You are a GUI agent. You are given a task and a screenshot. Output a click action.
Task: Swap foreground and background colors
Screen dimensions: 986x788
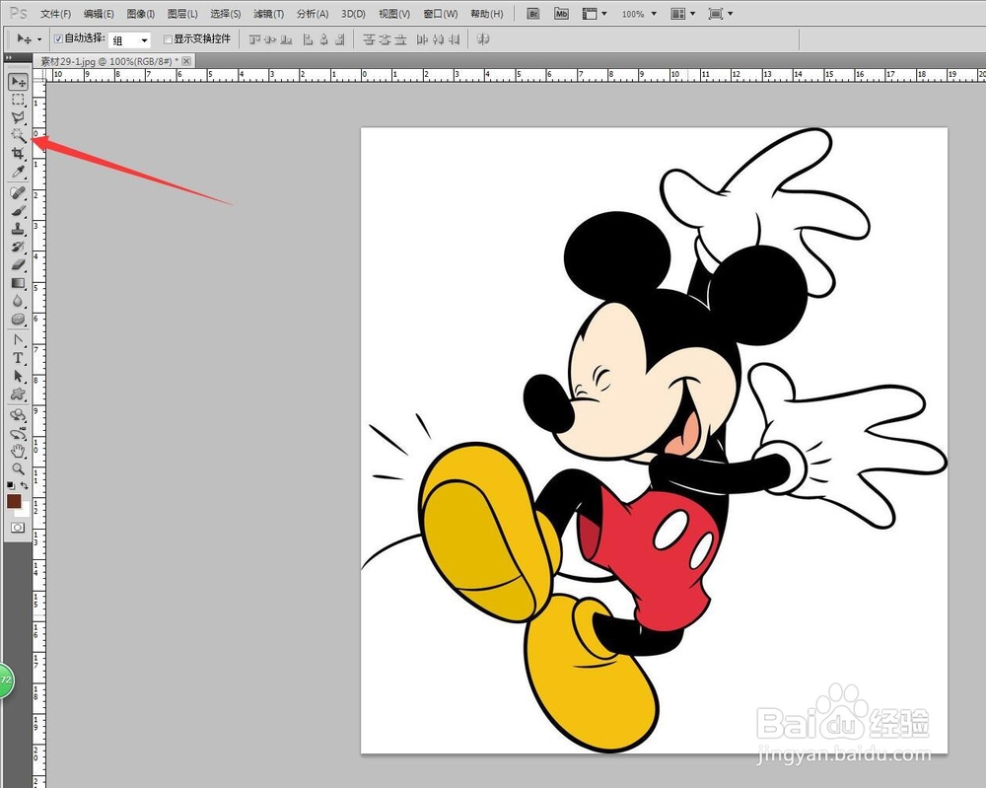click(25, 485)
